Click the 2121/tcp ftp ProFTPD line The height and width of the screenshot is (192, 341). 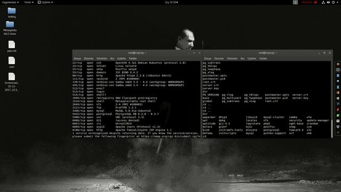tap(104, 108)
